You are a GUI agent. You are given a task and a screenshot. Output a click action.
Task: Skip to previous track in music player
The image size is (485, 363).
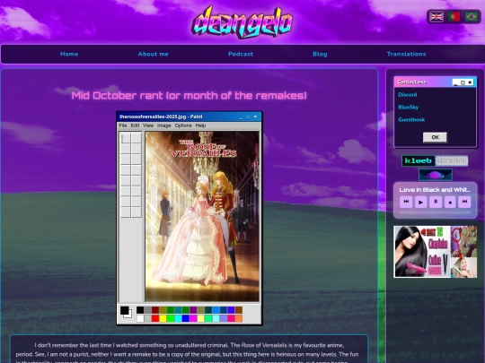pyautogui.click(x=406, y=202)
